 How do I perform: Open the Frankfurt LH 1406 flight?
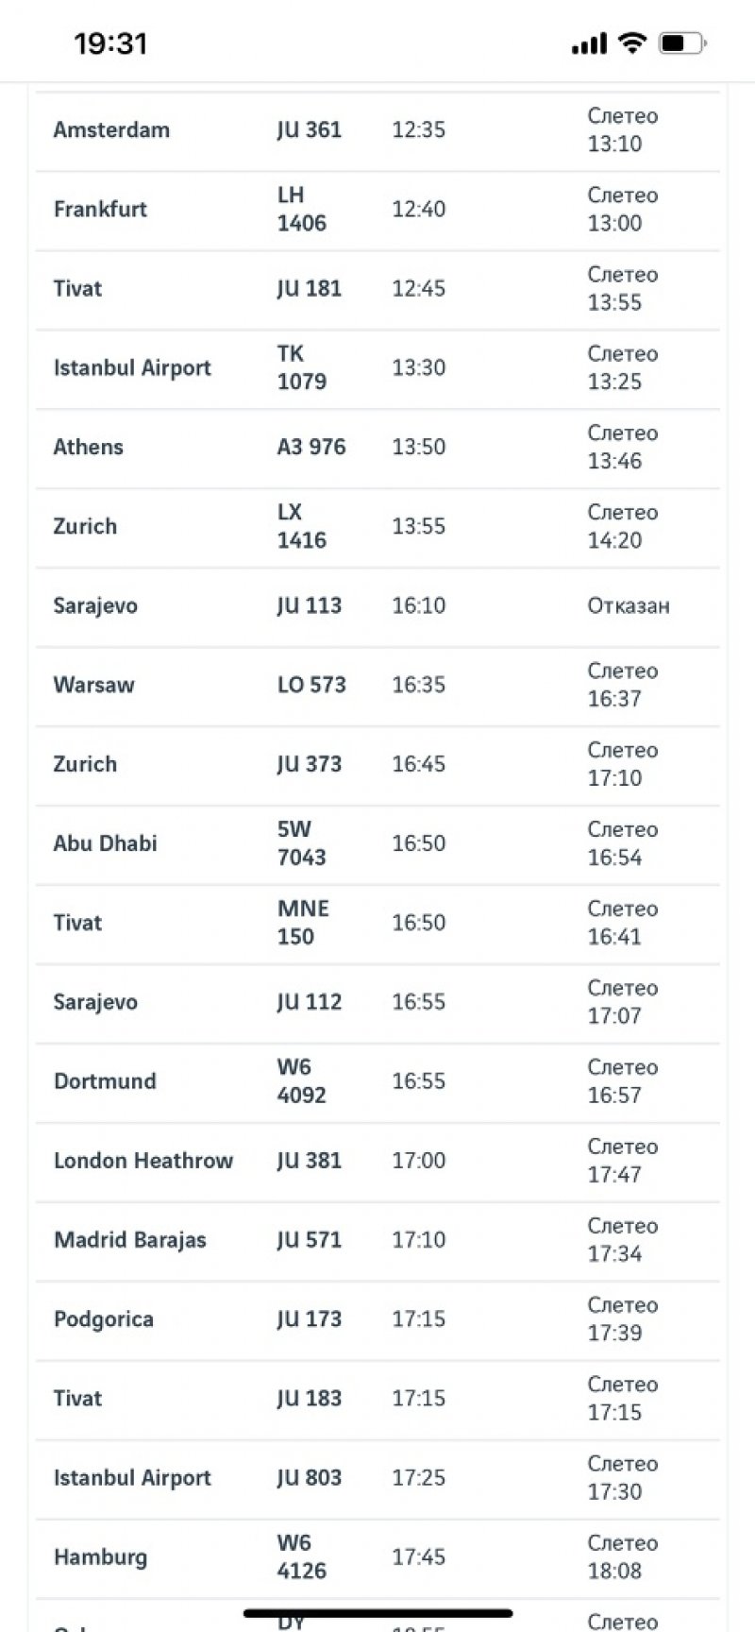tap(377, 211)
